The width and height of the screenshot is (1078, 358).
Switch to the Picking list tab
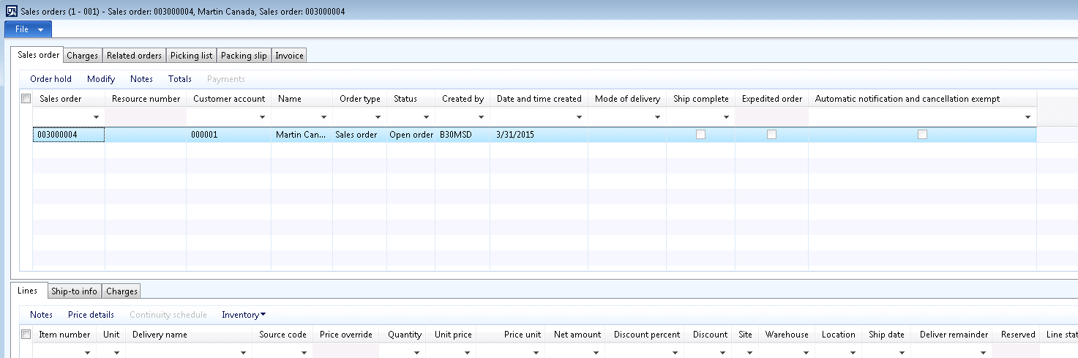[191, 56]
